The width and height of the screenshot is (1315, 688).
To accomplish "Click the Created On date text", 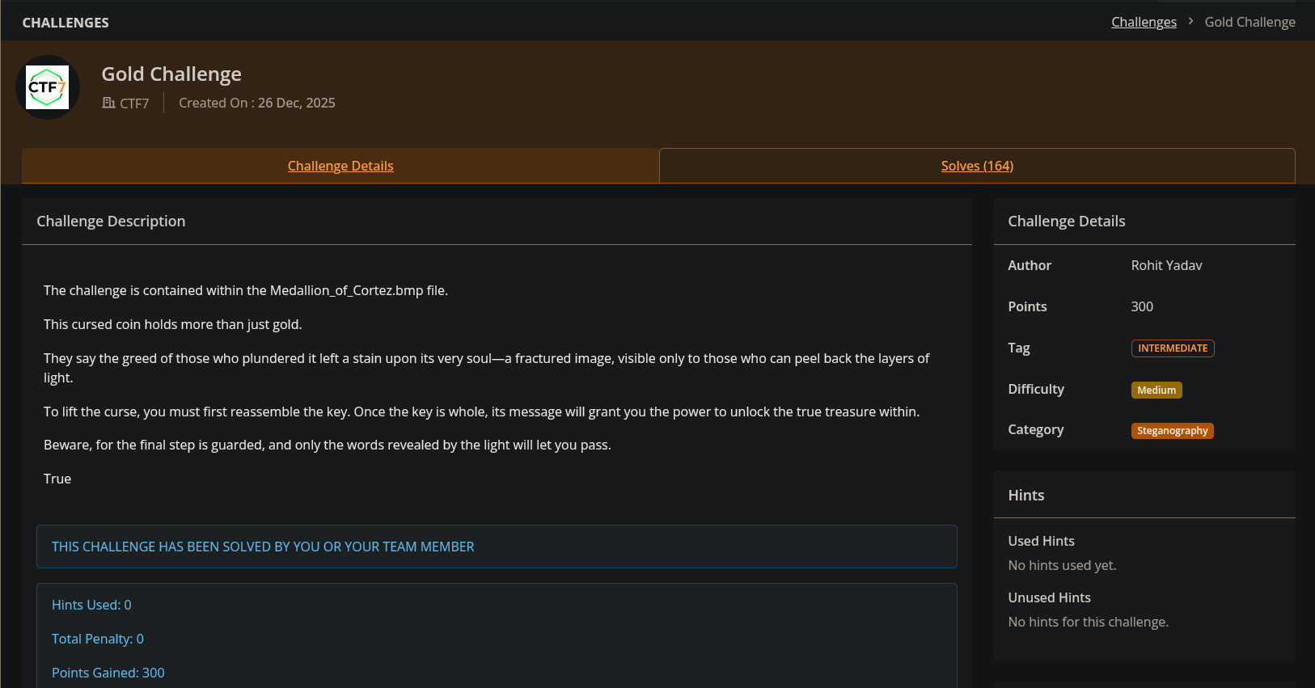I will coord(257,103).
